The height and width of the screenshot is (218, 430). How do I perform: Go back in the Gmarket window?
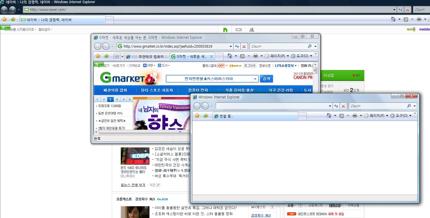pos(98,46)
